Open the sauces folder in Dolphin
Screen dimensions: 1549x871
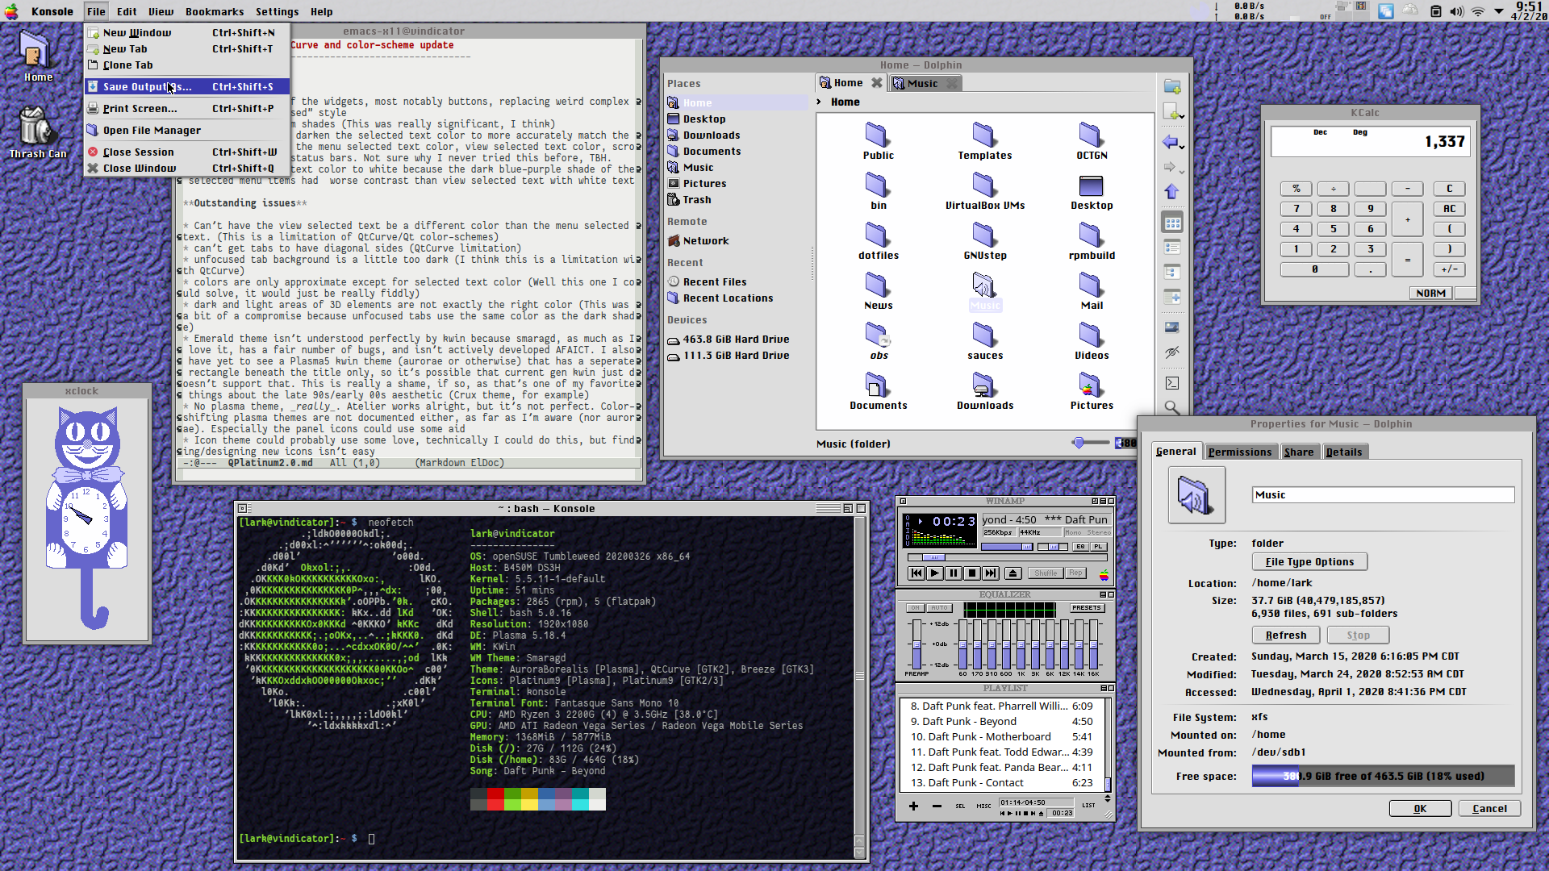tap(984, 341)
